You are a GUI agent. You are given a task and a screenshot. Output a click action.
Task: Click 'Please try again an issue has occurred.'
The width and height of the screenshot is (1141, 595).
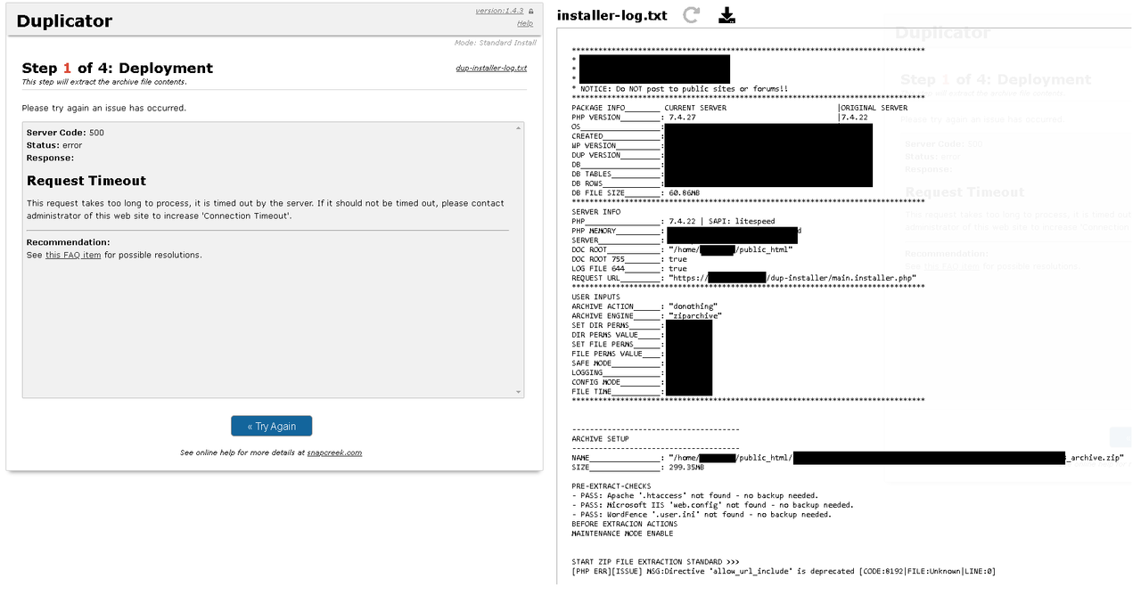104,108
